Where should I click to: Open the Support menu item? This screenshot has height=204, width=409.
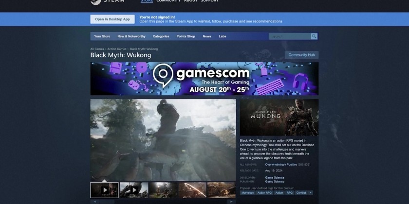coord(209,1)
